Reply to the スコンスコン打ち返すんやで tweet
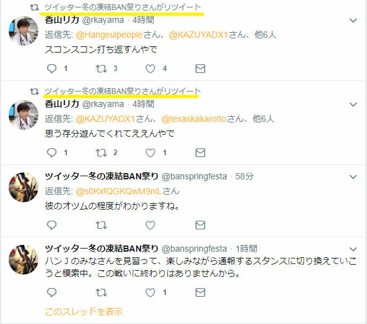Image resolution: width=367 pixels, height=324 pixels. tap(52, 69)
